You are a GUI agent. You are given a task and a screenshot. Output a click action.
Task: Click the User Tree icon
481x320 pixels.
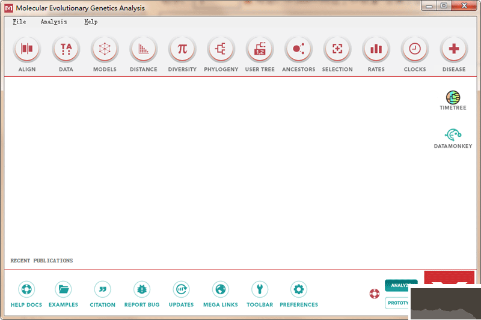(x=260, y=49)
